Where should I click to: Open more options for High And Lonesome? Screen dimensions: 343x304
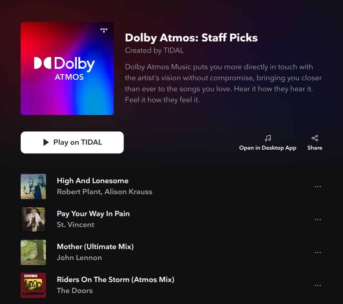click(318, 187)
